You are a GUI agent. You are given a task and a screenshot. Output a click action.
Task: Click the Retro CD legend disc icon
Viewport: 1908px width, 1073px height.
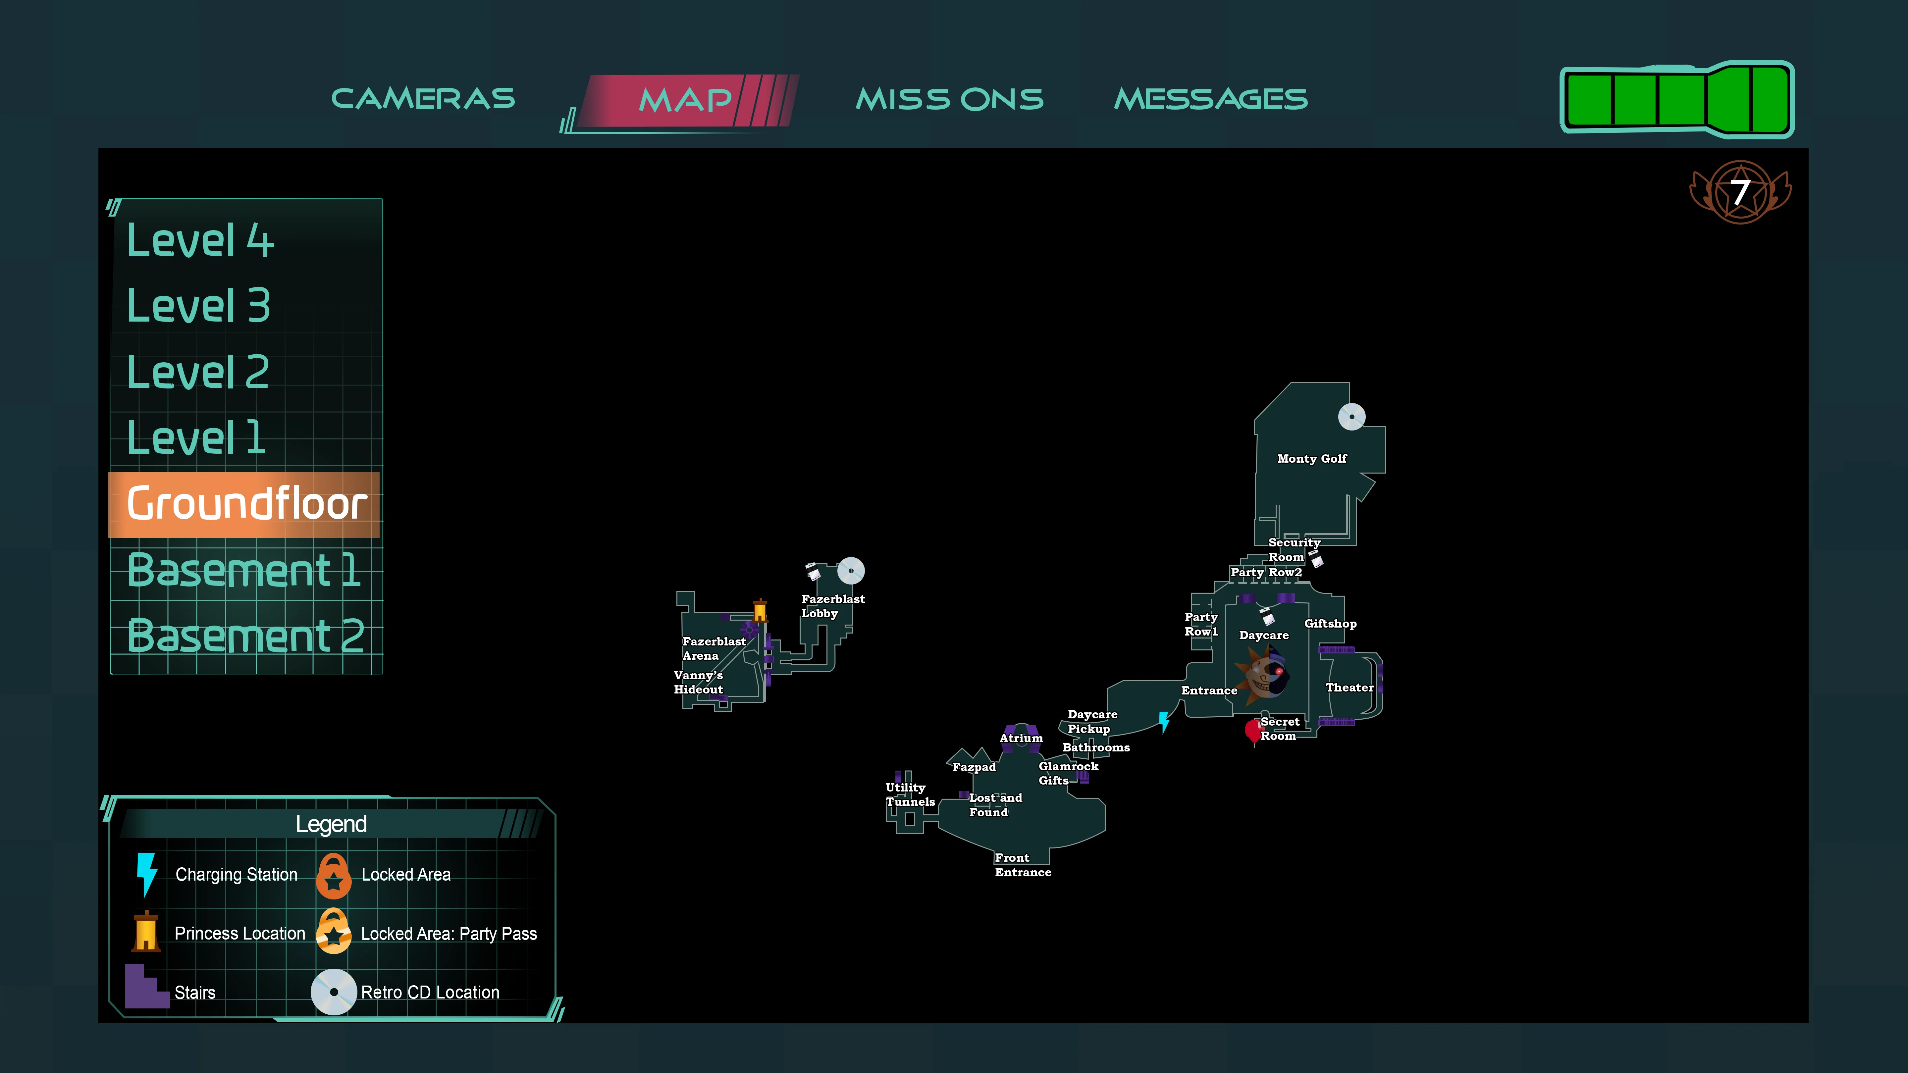[333, 992]
